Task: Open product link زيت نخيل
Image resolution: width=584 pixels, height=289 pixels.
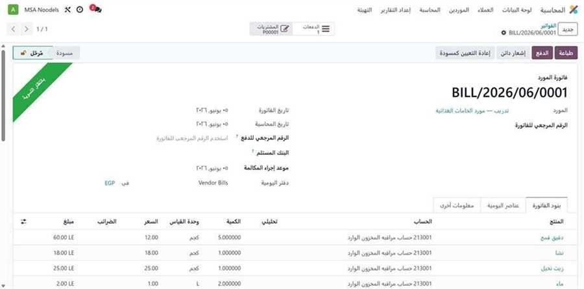Action: tap(552, 268)
